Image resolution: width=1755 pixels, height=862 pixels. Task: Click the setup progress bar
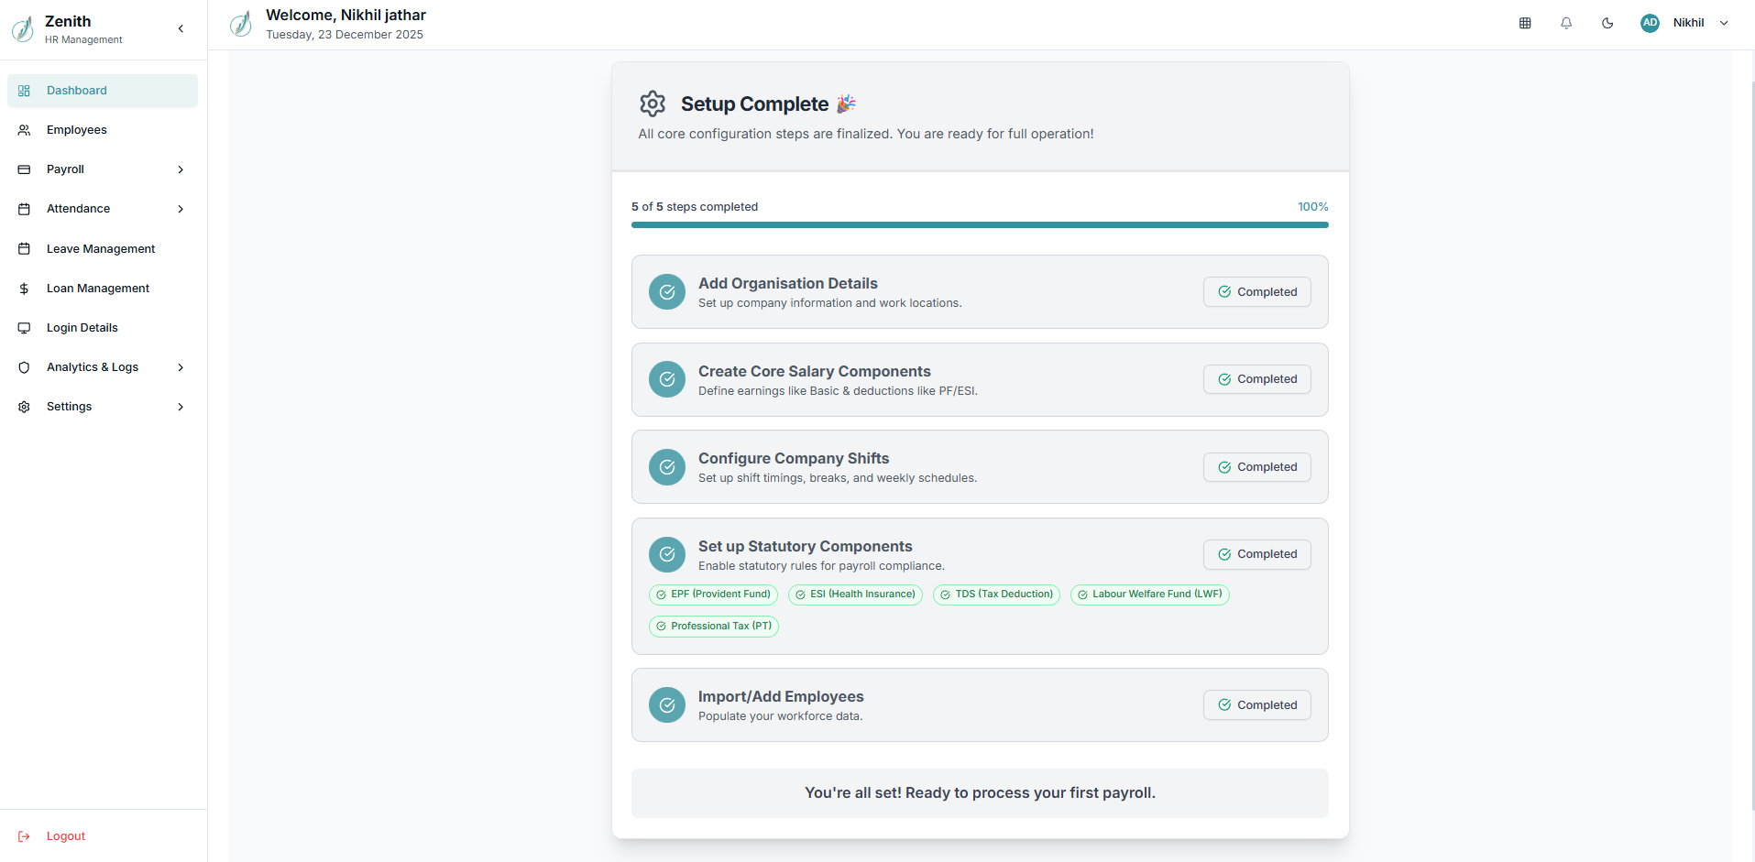click(x=979, y=224)
